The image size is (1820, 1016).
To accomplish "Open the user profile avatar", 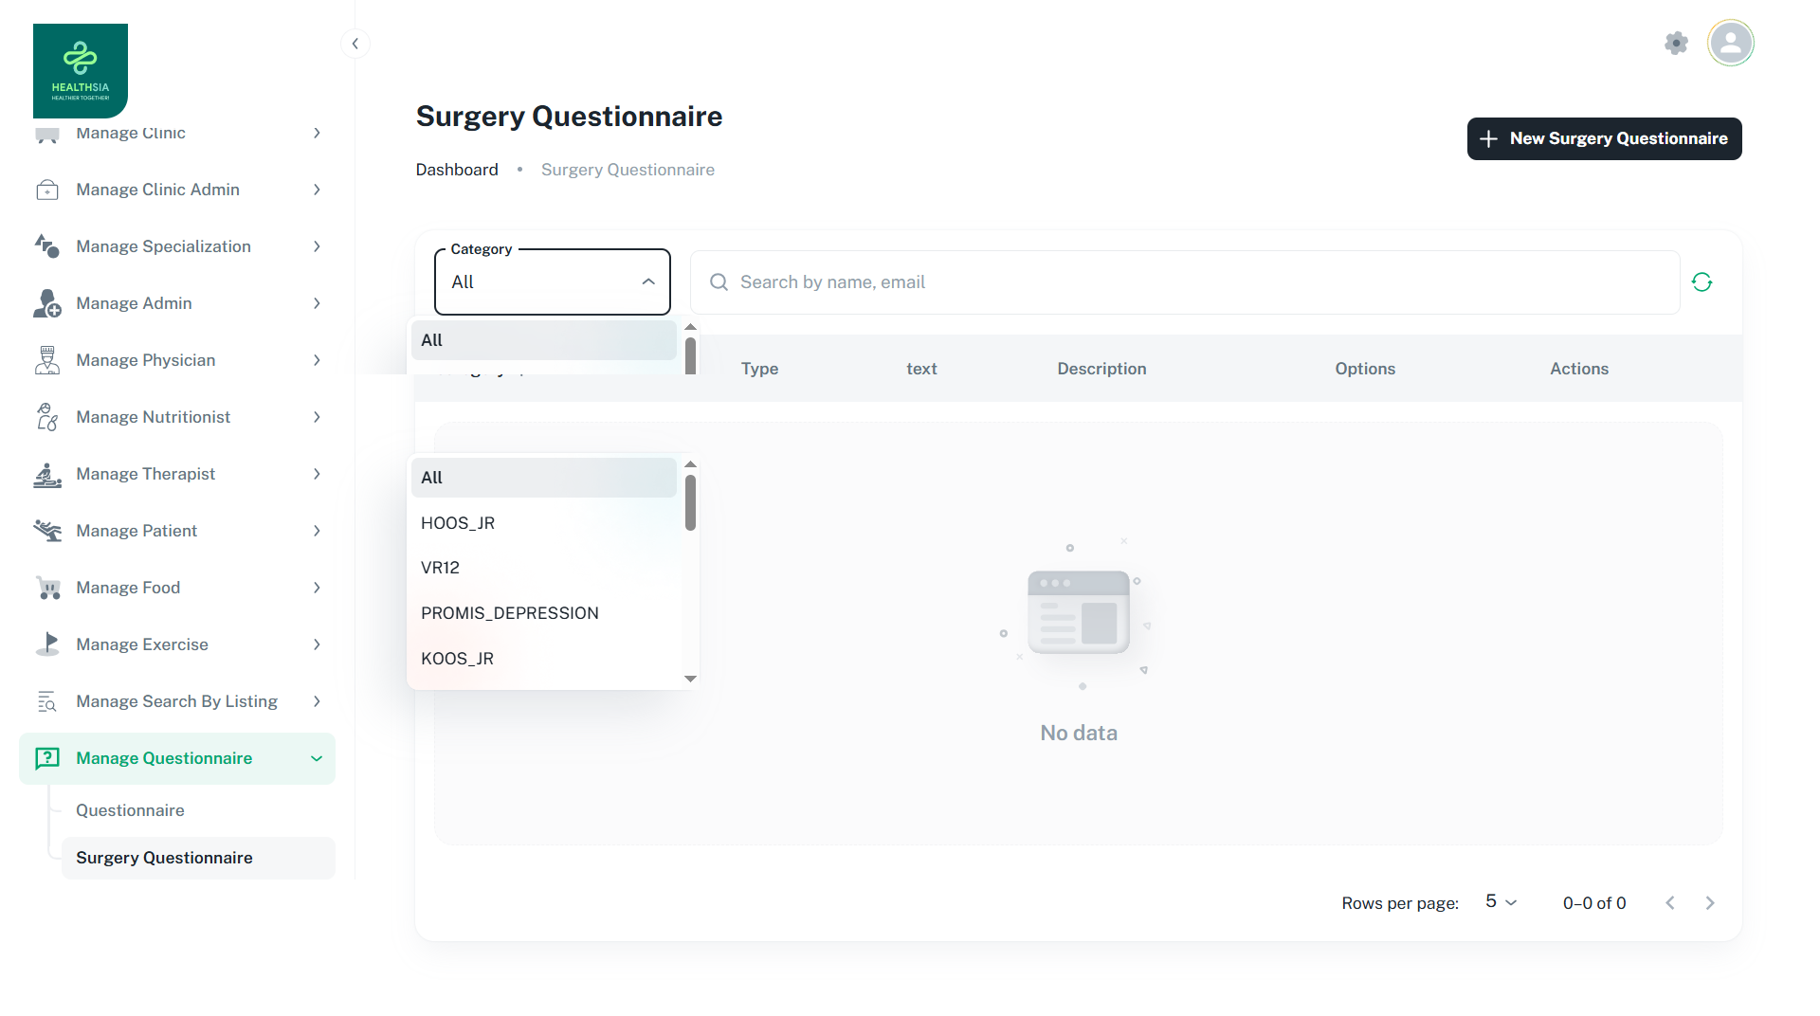I will point(1730,44).
